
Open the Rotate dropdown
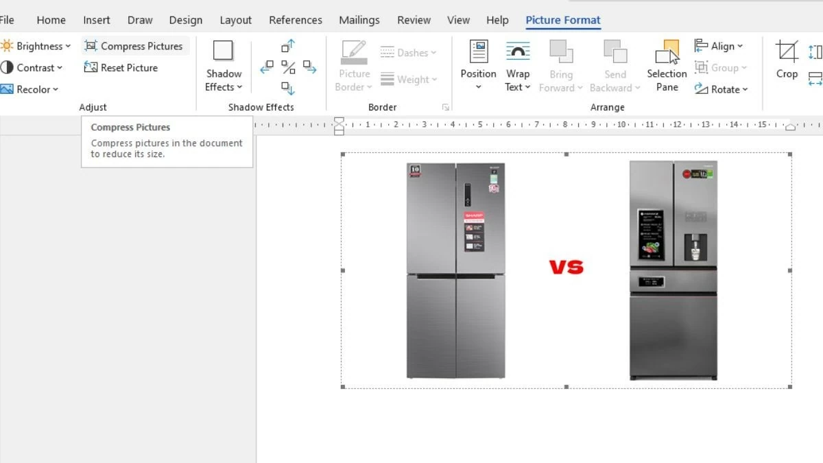tap(722, 88)
